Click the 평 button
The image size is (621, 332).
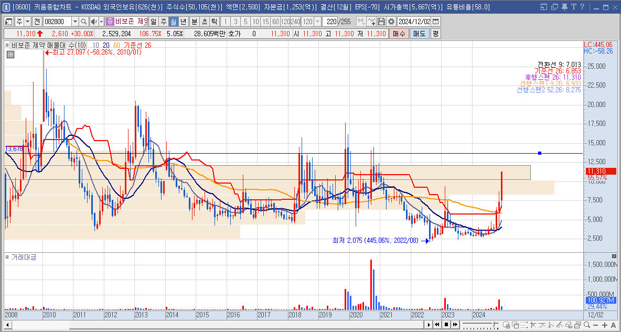(435, 34)
